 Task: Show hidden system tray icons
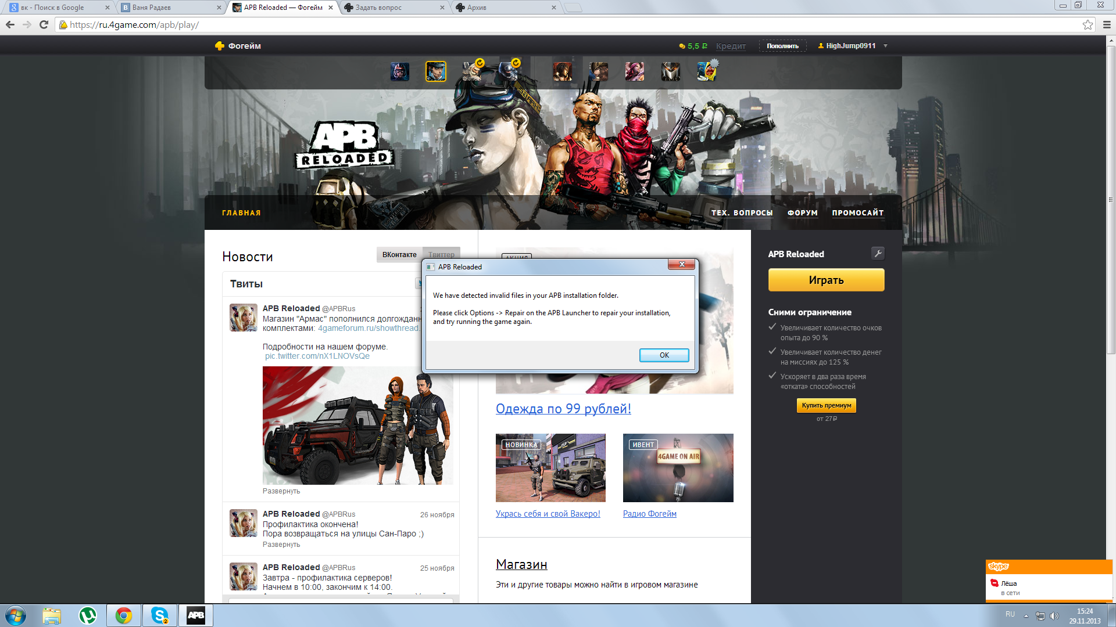point(1026,616)
